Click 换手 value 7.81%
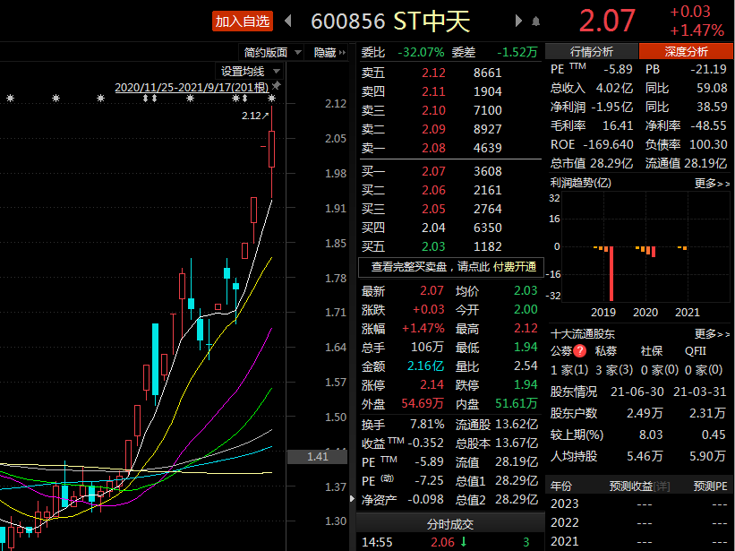Viewport: 735px width, 551px height. click(x=427, y=425)
